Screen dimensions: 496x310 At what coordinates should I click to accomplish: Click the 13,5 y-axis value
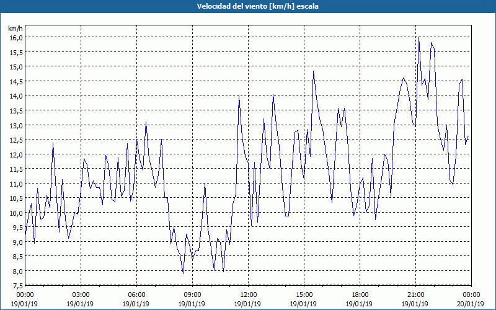[x=17, y=110]
